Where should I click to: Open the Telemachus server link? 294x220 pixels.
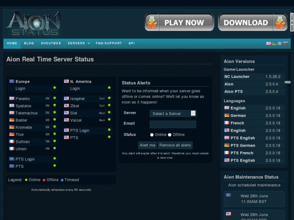point(27,113)
